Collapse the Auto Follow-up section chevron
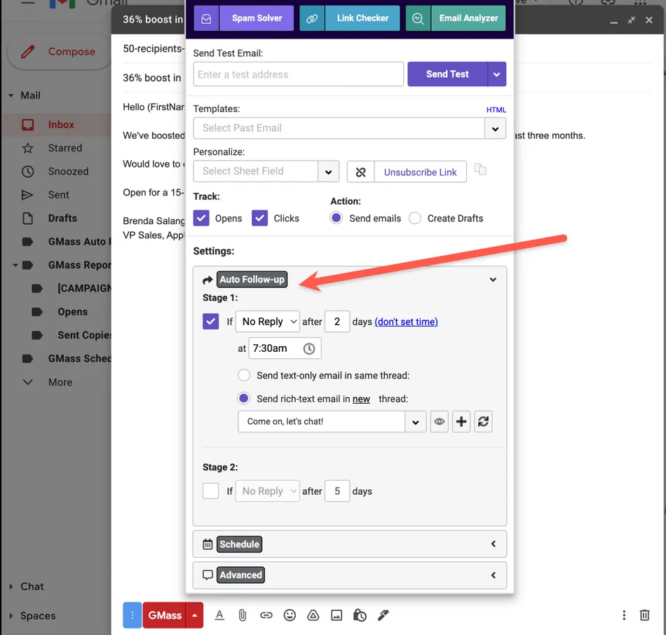 coord(493,280)
